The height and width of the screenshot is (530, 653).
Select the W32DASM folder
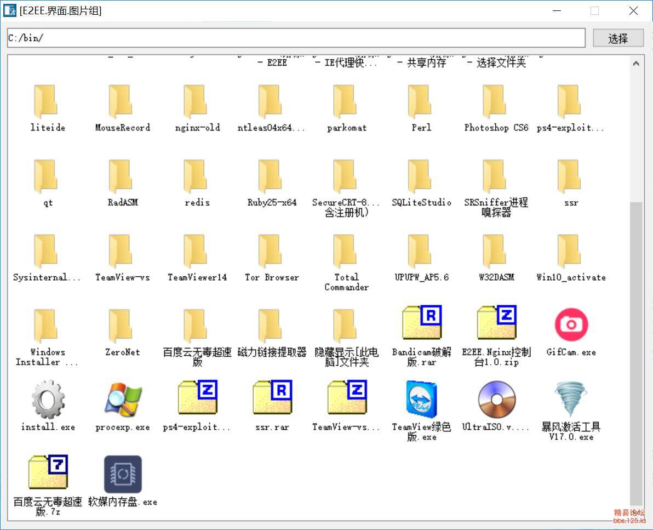pos(495,251)
